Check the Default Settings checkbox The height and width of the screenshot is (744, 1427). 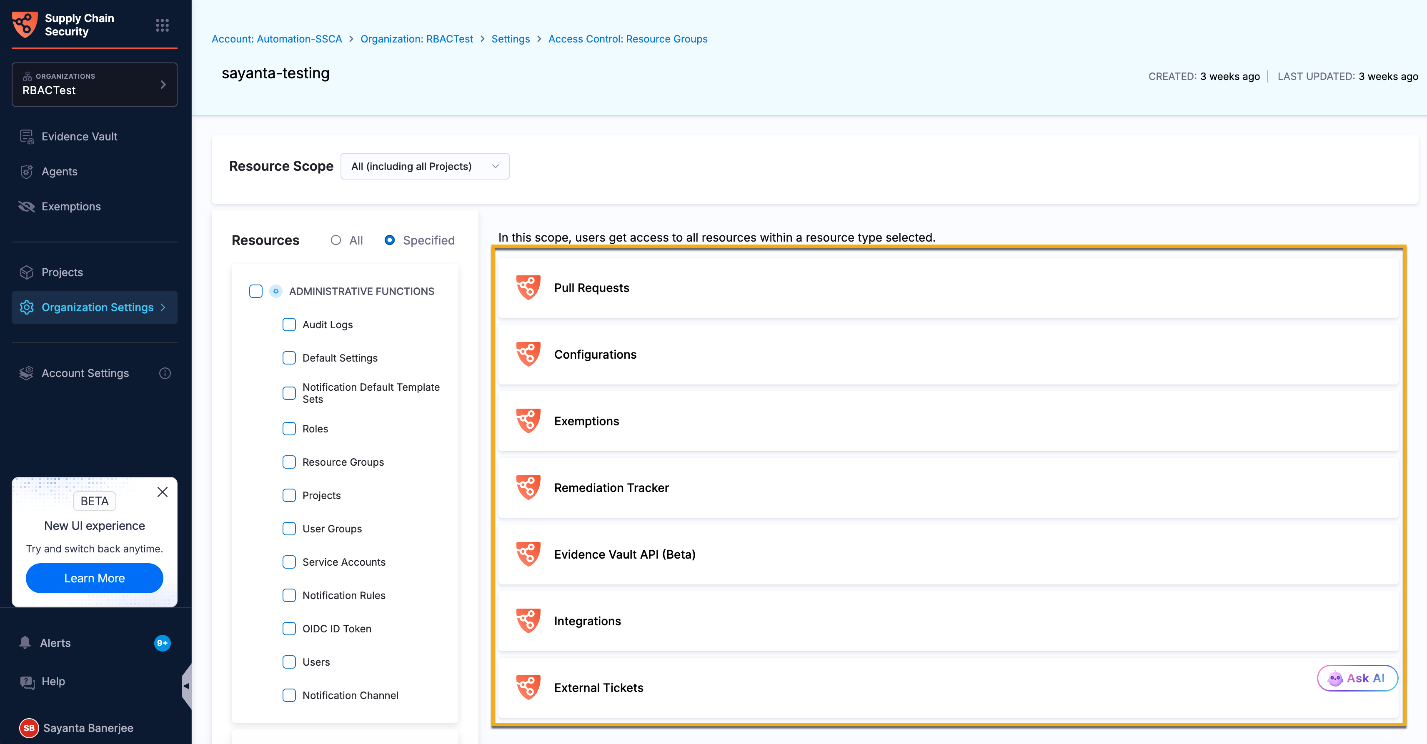289,358
